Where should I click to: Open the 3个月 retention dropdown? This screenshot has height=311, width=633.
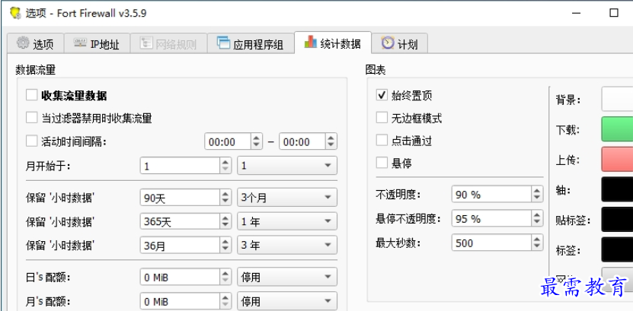(x=286, y=198)
